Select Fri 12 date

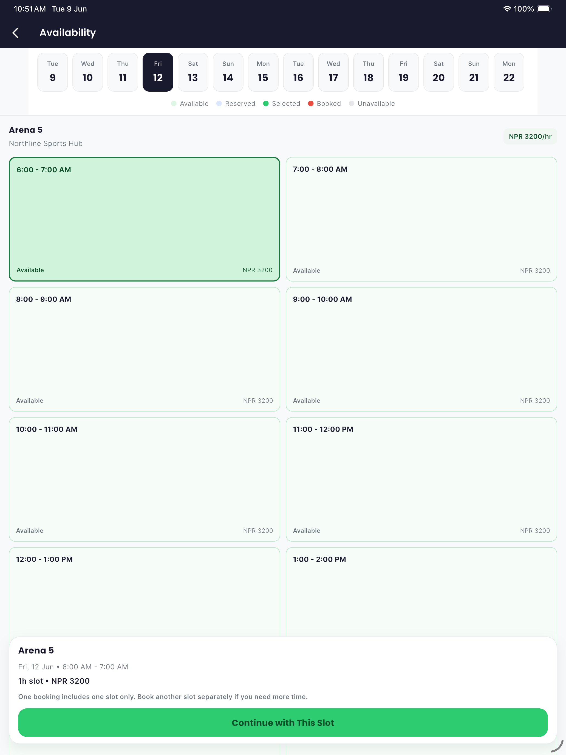point(158,72)
